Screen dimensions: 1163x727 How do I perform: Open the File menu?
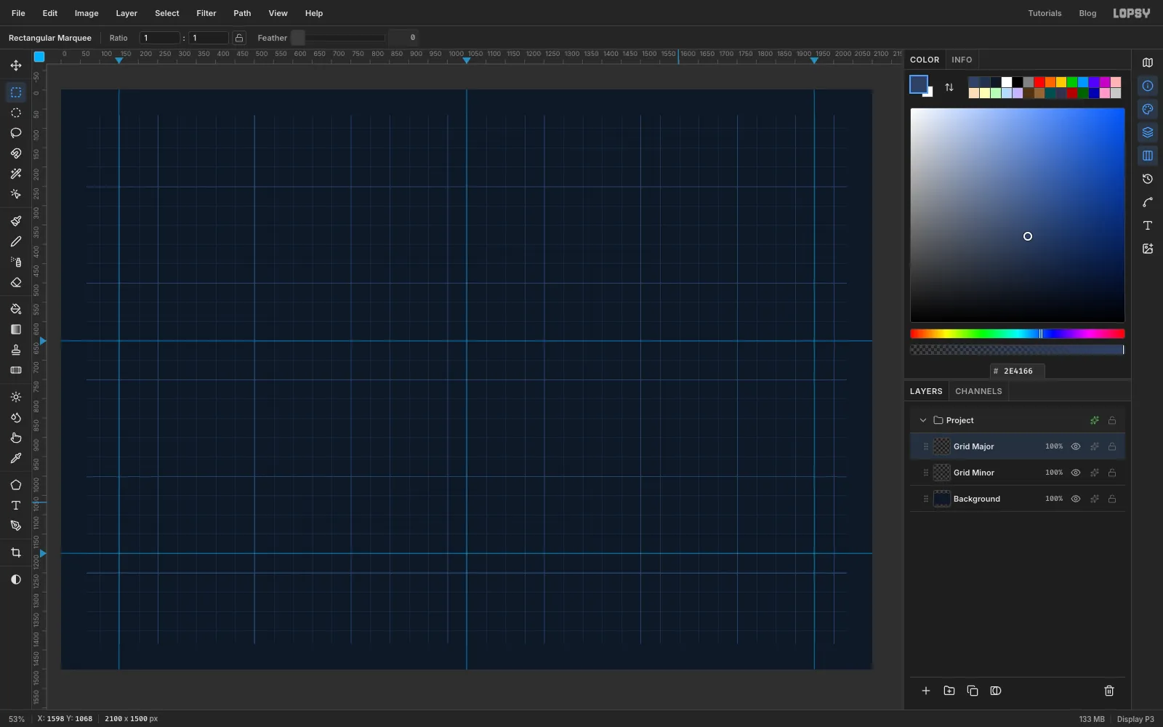(x=18, y=13)
